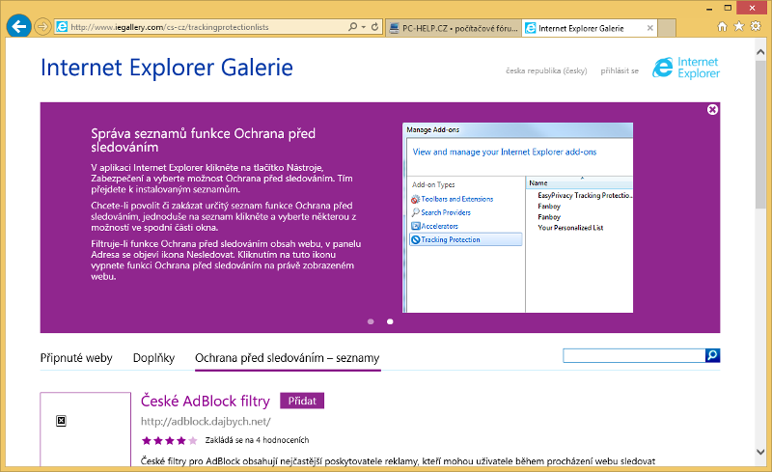Screen dimensions: 772x472
Task: Click the browser Forward arrow button
Action: point(42,27)
